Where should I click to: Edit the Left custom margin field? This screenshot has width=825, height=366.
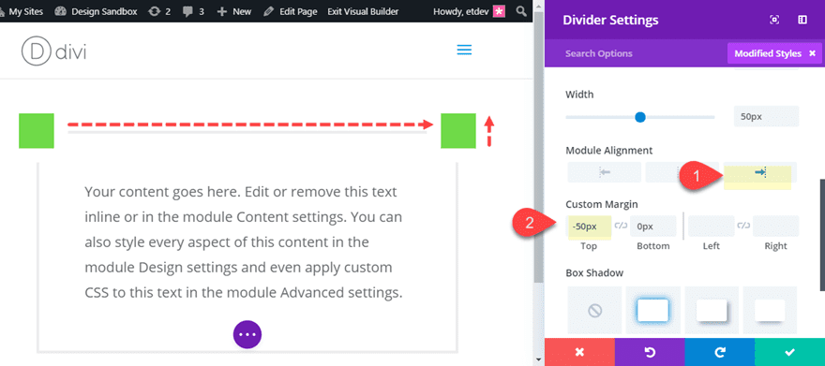[x=712, y=226]
